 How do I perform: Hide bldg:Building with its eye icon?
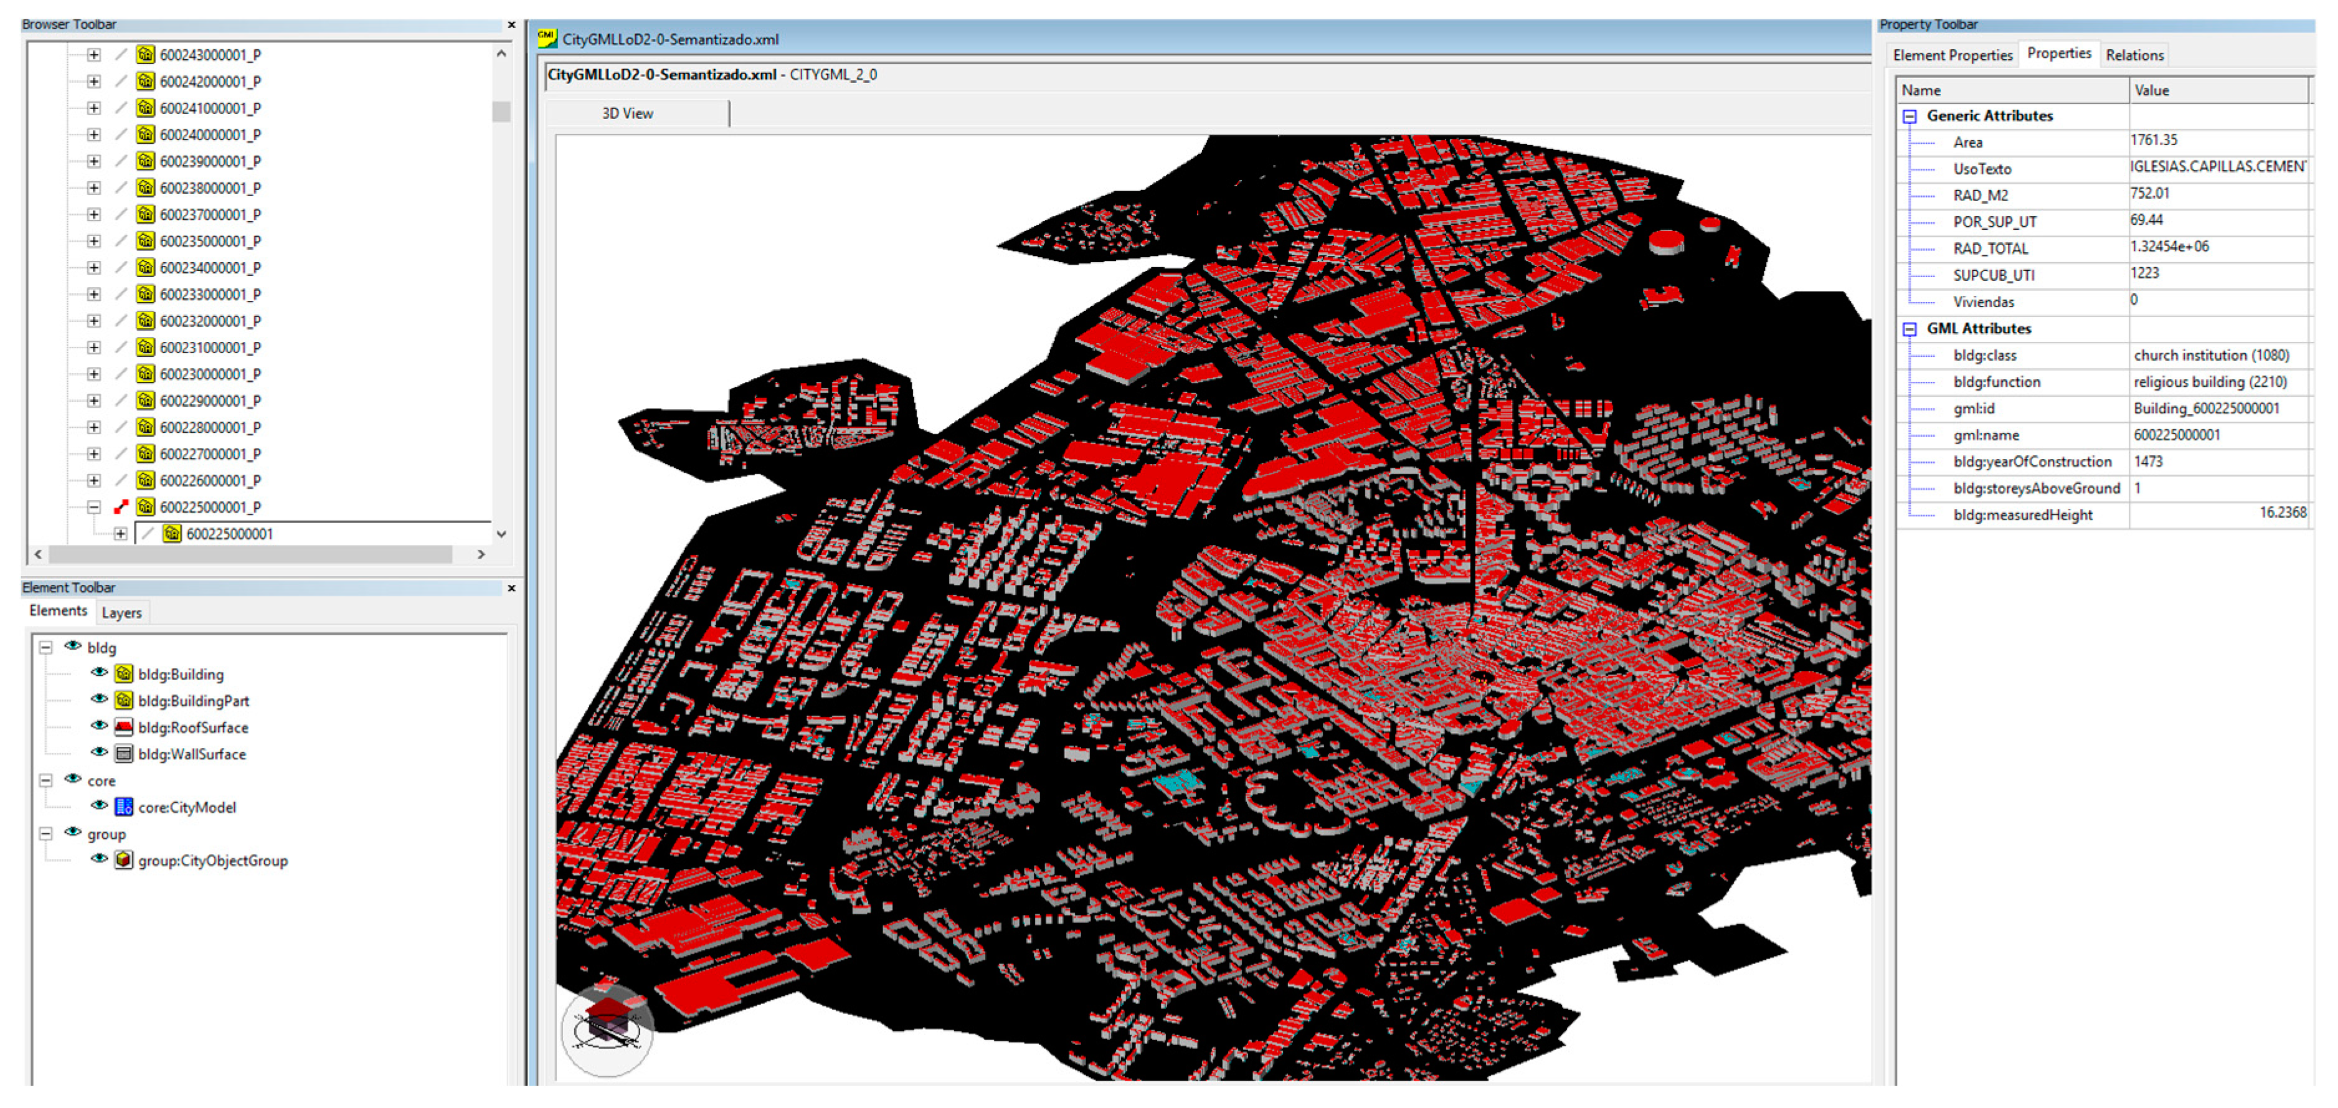[99, 673]
